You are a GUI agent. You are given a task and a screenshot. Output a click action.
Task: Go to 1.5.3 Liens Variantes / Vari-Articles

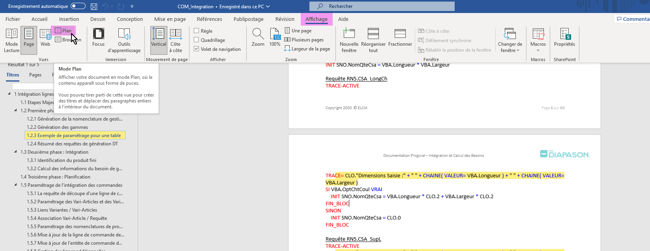click(62, 210)
